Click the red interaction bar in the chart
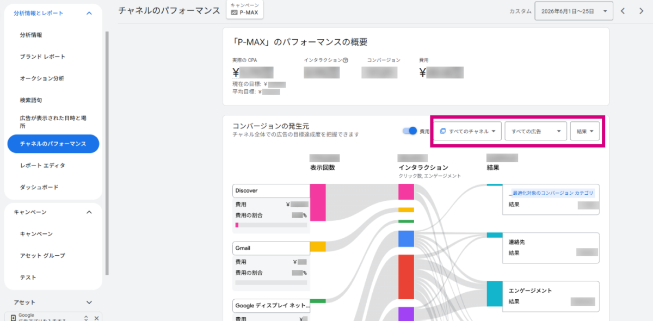 (x=406, y=276)
